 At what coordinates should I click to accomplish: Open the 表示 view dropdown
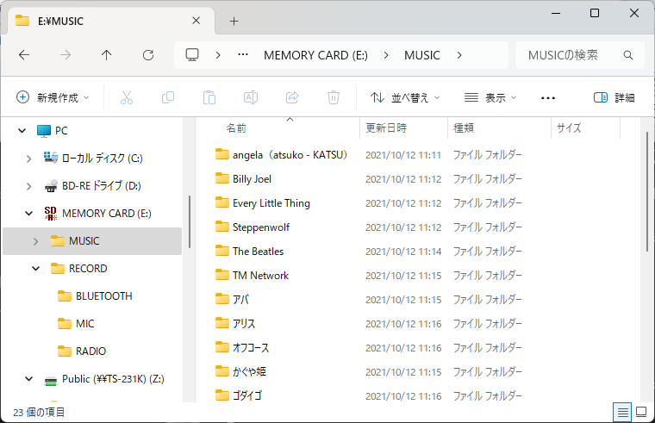pos(490,97)
